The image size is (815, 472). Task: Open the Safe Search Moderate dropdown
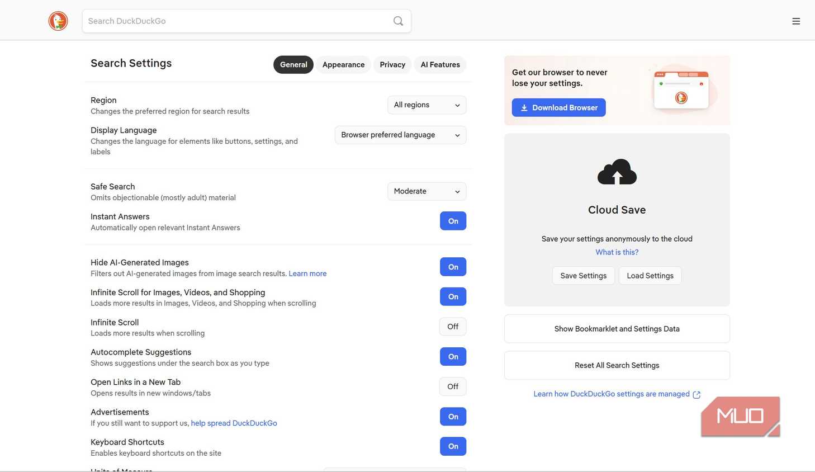[427, 191]
